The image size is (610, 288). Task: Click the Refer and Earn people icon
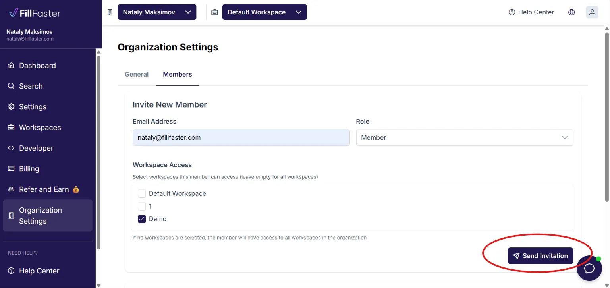click(x=11, y=189)
